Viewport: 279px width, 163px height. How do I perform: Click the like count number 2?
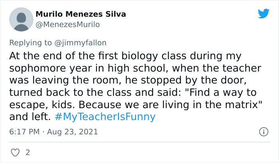pyautogui.click(x=28, y=153)
